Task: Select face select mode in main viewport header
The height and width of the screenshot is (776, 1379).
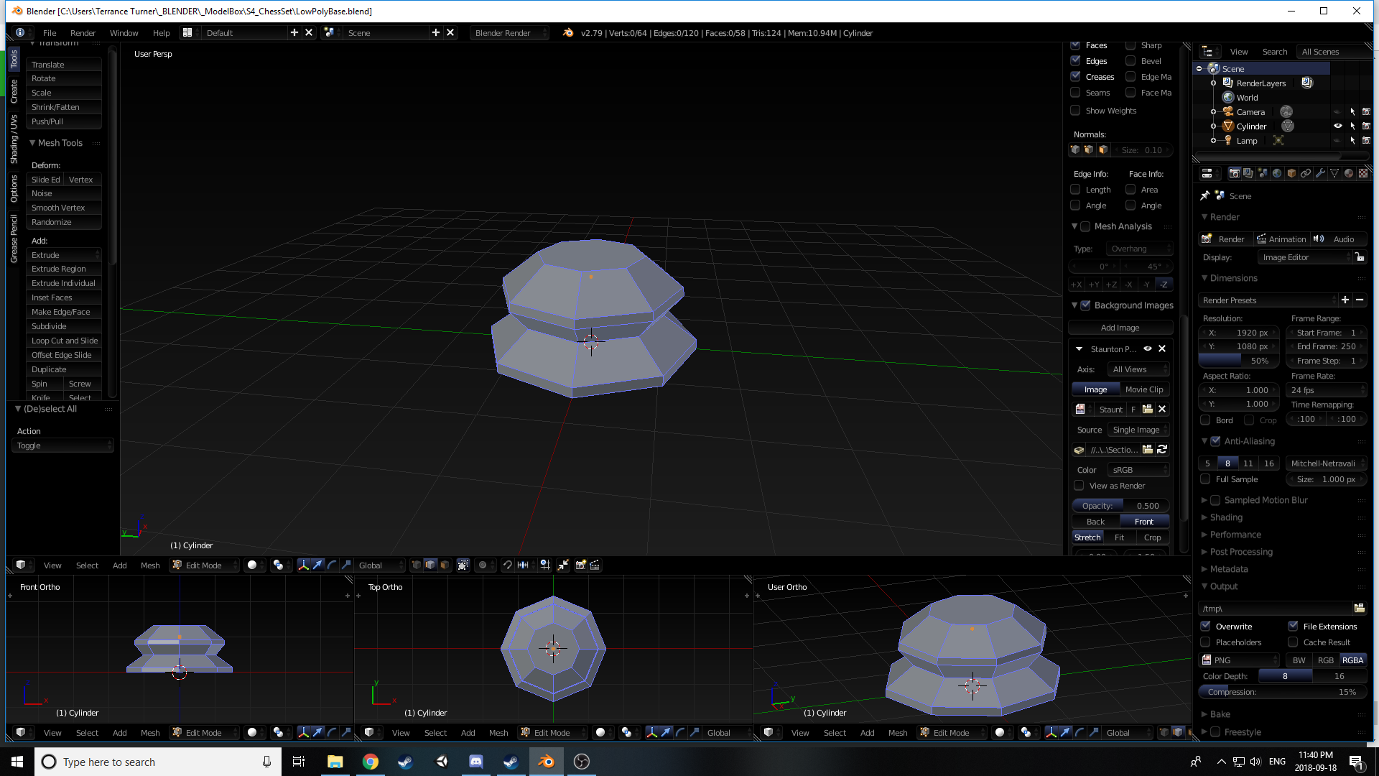Action: (x=445, y=565)
